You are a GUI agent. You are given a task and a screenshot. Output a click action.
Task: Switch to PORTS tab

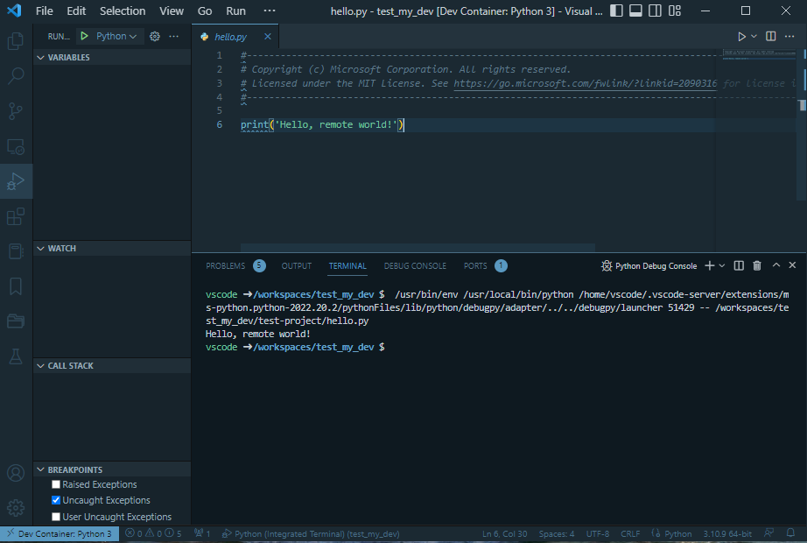pyautogui.click(x=485, y=266)
